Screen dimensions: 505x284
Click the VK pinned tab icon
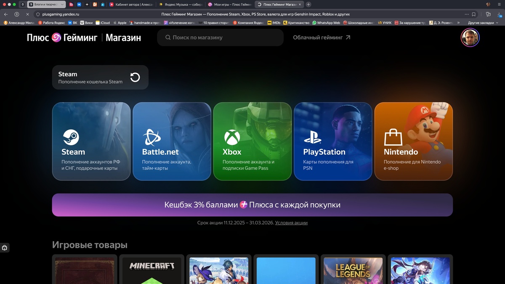[x=79, y=4]
